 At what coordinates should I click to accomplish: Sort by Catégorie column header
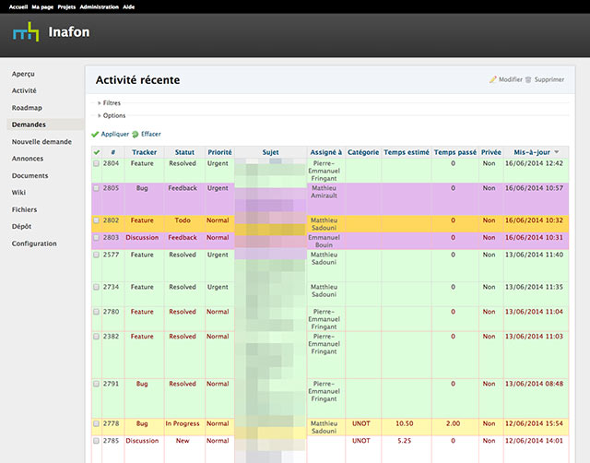tap(363, 152)
